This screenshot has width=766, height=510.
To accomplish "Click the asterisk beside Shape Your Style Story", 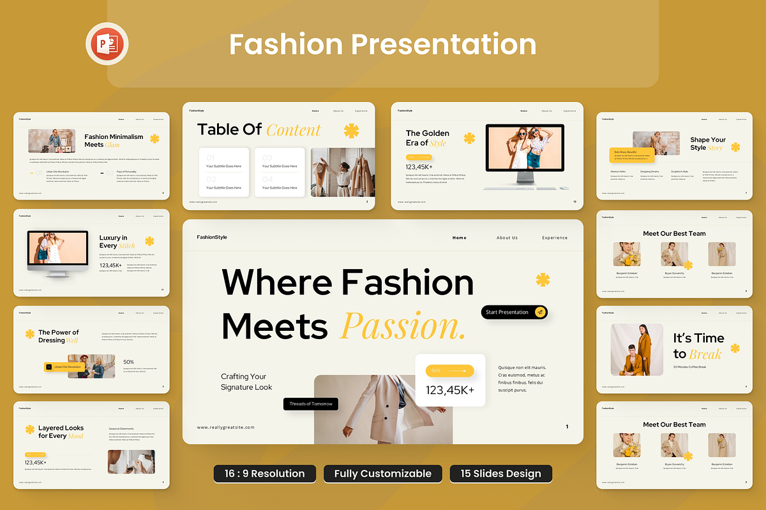I will pyautogui.click(x=735, y=147).
